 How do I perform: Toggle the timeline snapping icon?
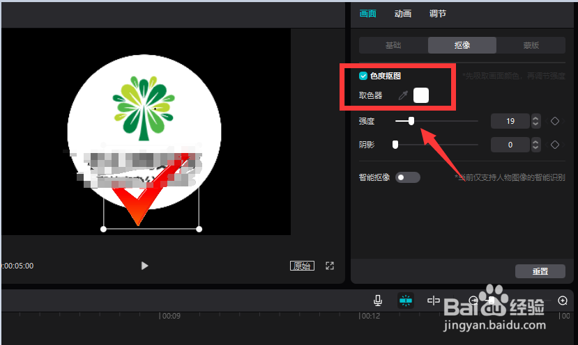[x=406, y=300]
